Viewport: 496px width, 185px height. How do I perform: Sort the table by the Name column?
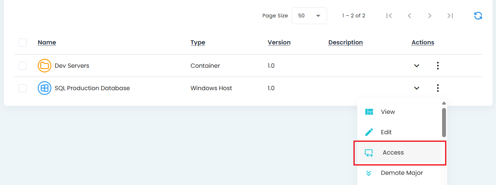click(47, 42)
